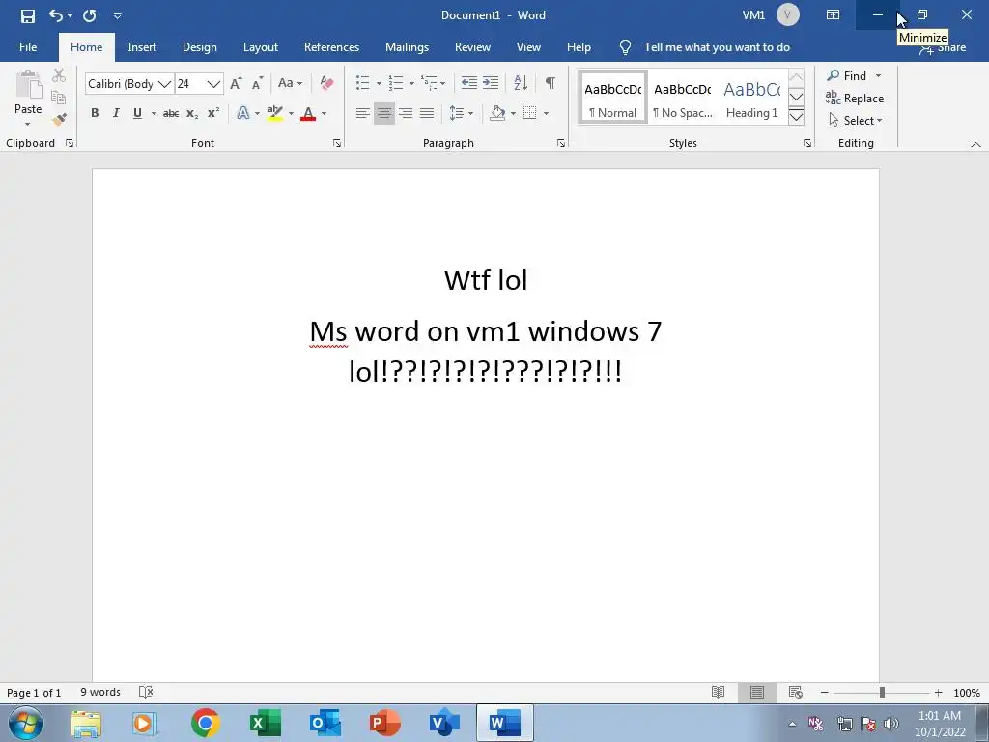Toggle Strikethrough formatting

[x=171, y=114]
